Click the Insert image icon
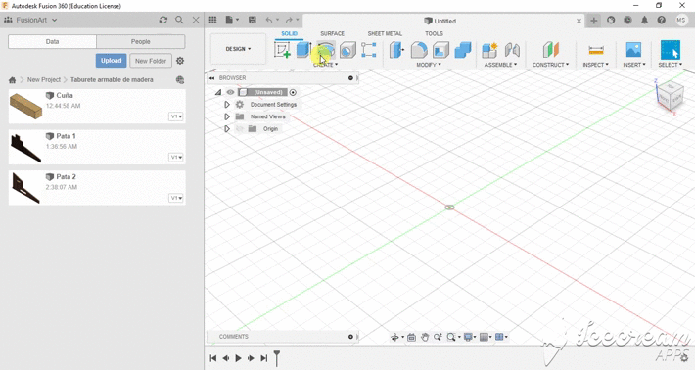The image size is (695, 370). click(x=633, y=50)
